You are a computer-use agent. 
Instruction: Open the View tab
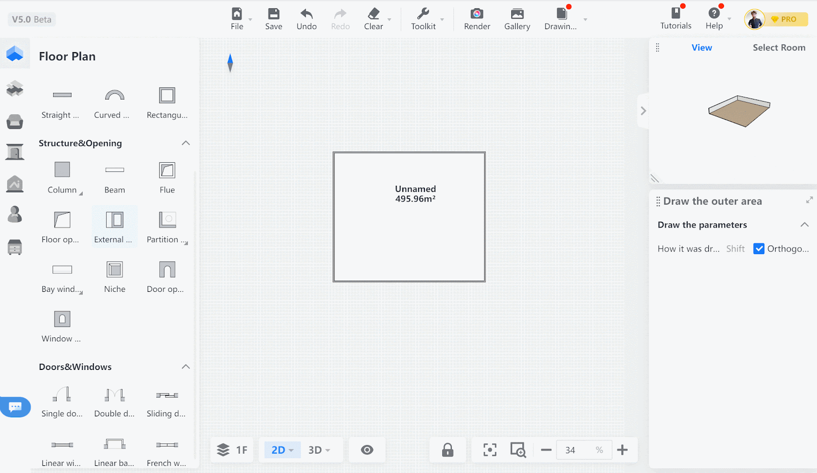click(x=702, y=47)
